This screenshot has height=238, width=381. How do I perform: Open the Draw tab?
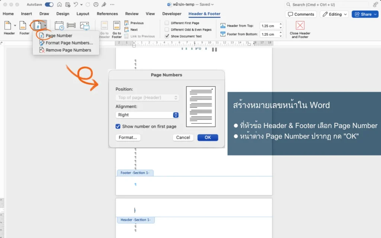pos(44,14)
